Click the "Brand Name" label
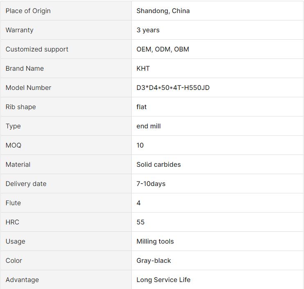Image resolution: width=304 pixels, height=289 pixels. pos(25,69)
